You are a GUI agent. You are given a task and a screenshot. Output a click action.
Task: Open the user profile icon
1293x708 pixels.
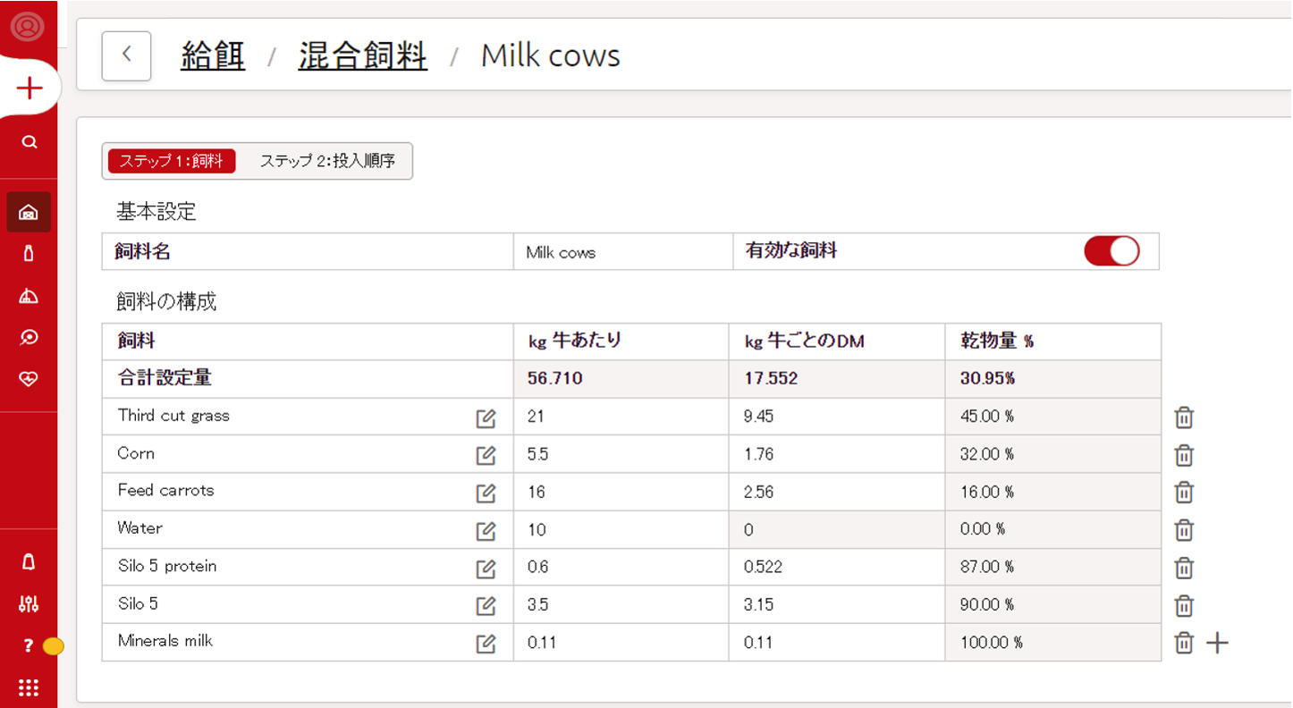click(x=29, y=26)
